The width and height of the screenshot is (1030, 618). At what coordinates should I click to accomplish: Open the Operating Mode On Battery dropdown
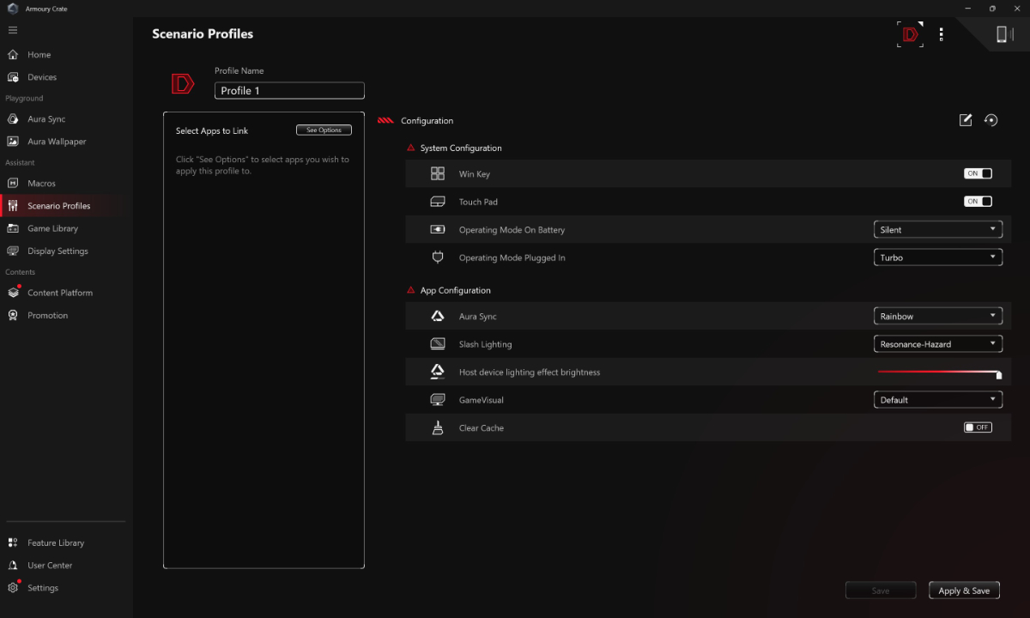(938, 230)
